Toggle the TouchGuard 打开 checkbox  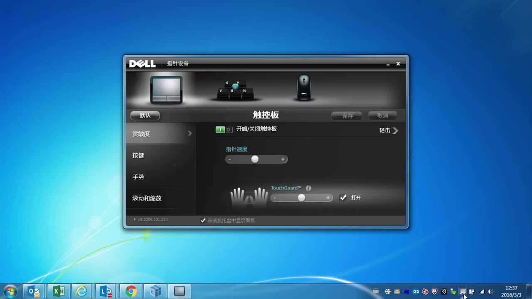(343, 198)
